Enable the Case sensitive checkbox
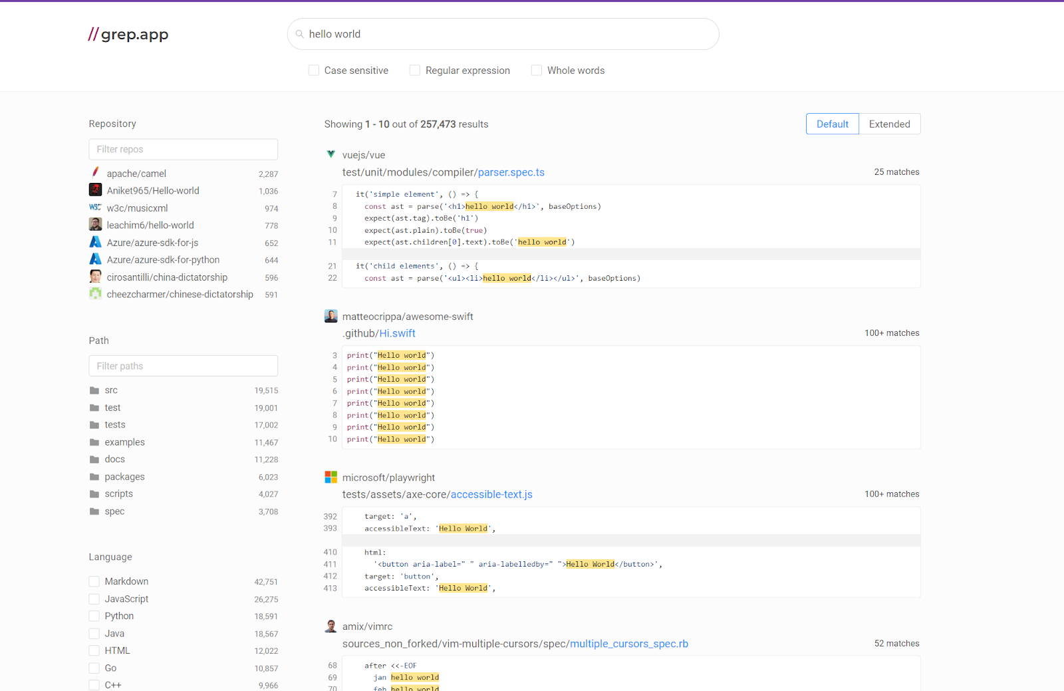This screenshot has width=1064, height=691. click(314, 70)
